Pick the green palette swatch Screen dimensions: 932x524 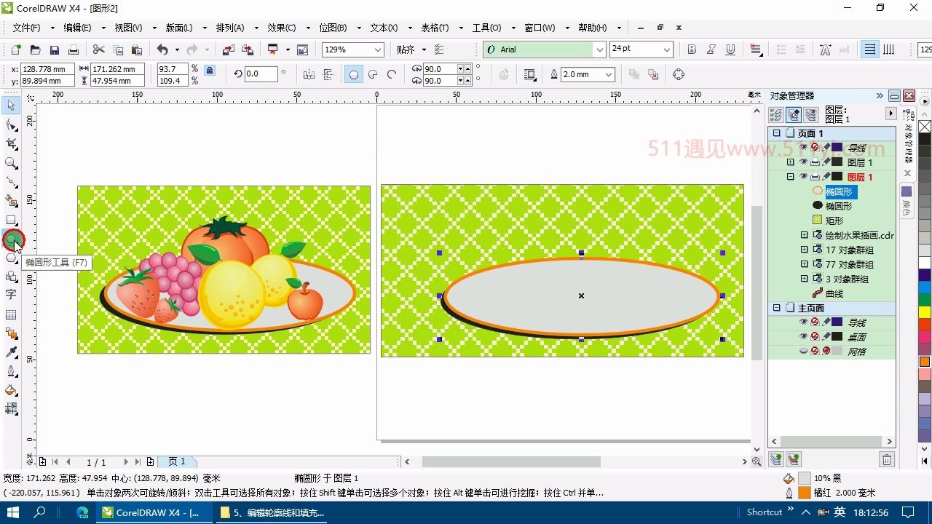pos(925,299)
